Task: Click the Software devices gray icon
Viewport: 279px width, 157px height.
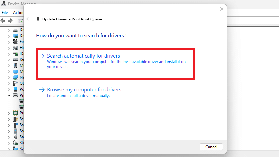Action: pos(16,131)
